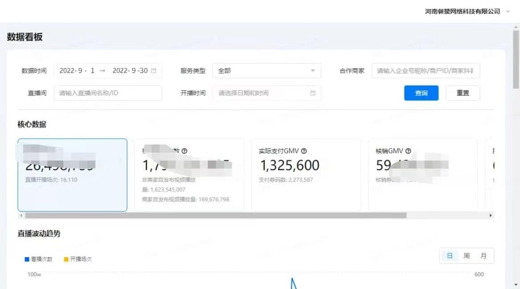Screen dimensions: 520x289
Task: Click the blue 查询 button
Action: coord(421,93)
